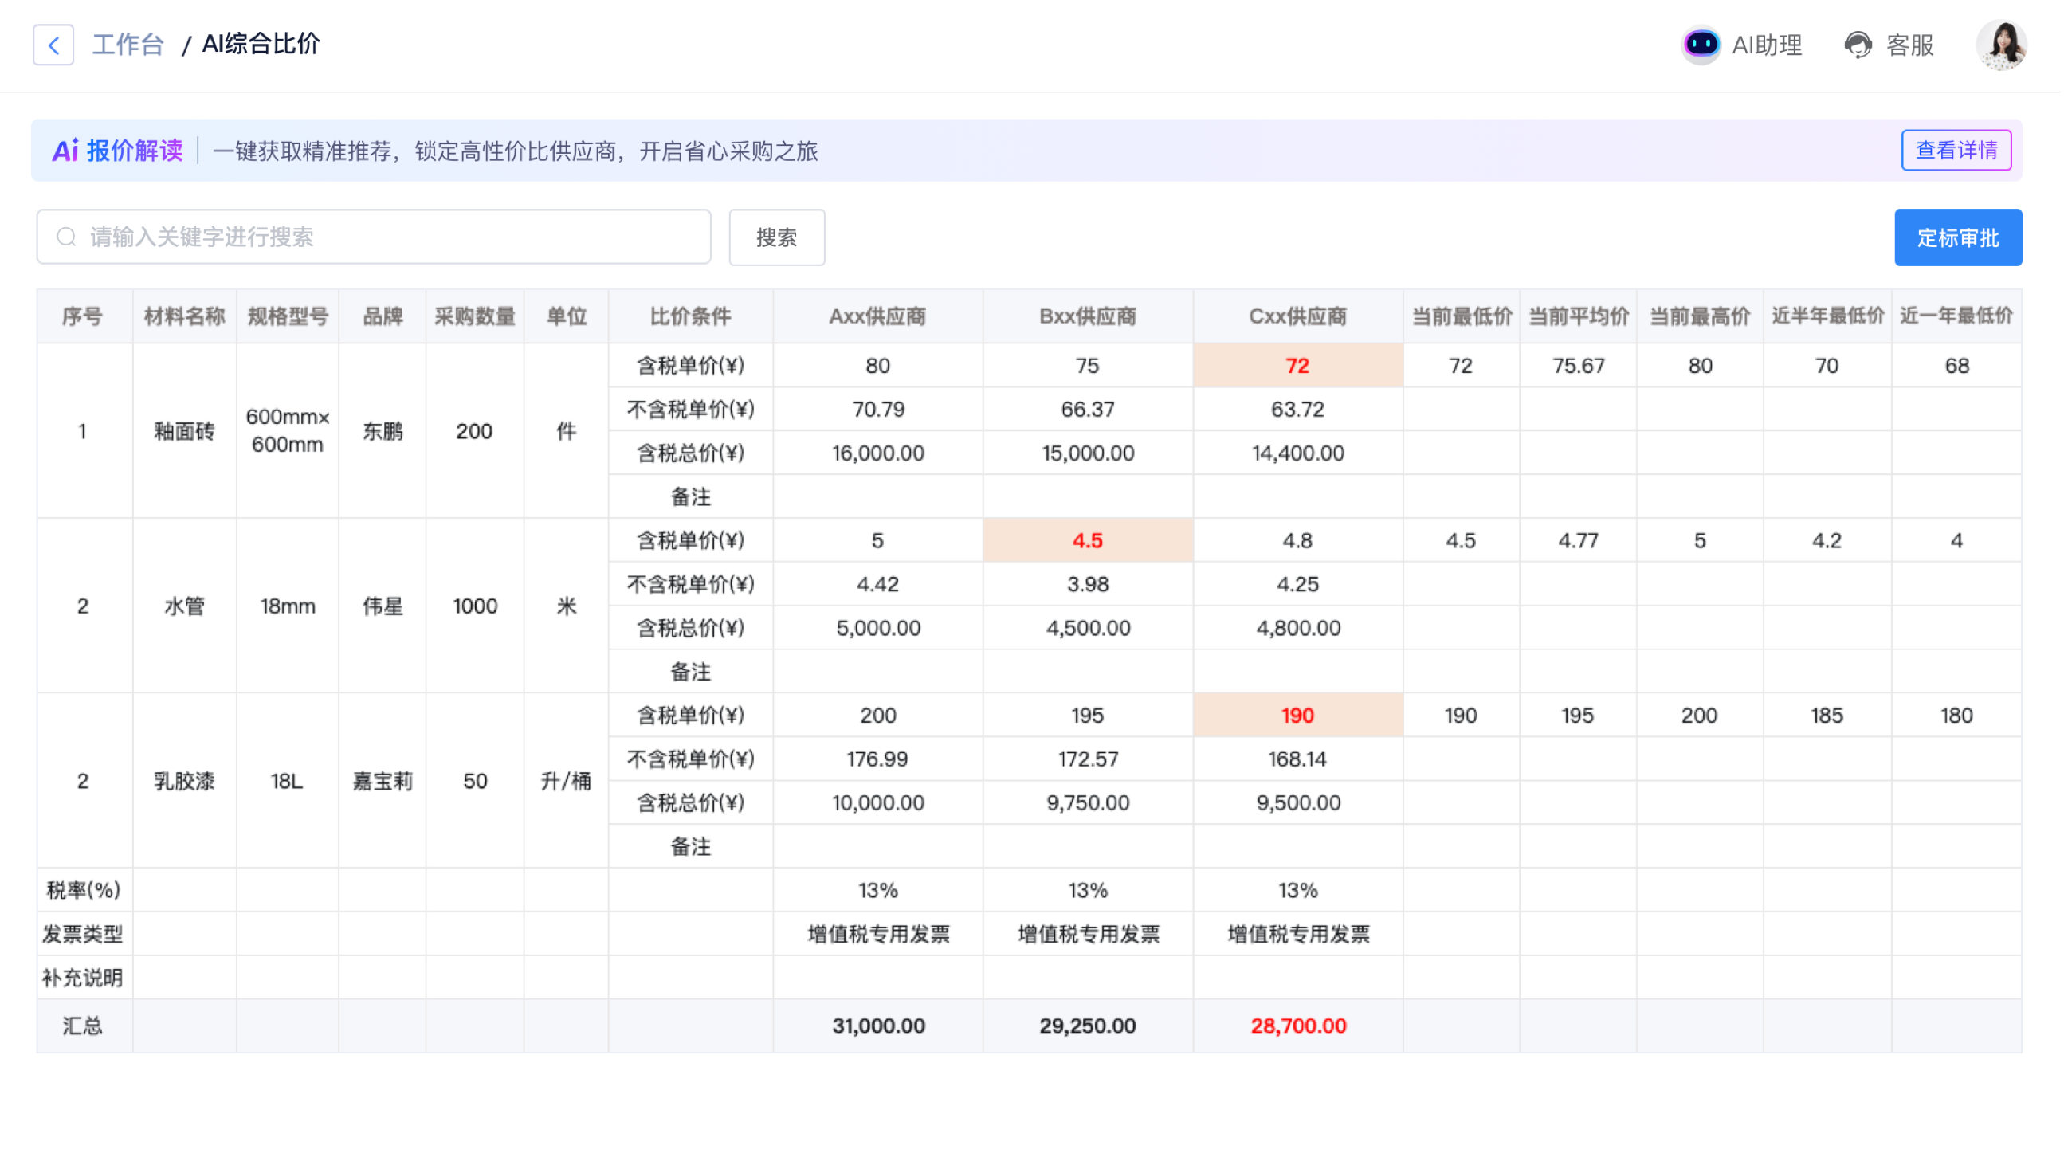Image resolution: width=2064 pixels, height=1161 pixels.
Task: Focus the keyword search input field
Action: click(375, 237)
